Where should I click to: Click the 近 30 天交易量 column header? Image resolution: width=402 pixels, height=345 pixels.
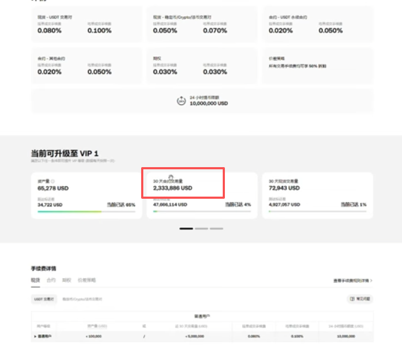click(191, 326)
